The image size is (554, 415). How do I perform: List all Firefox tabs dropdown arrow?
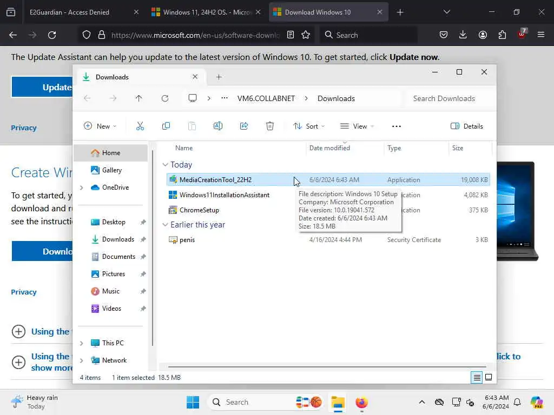pyautogui.click(x=446, y=12)
